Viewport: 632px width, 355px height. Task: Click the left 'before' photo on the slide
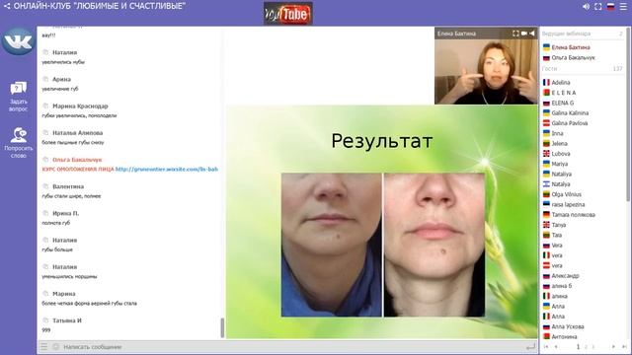[332, 245]
